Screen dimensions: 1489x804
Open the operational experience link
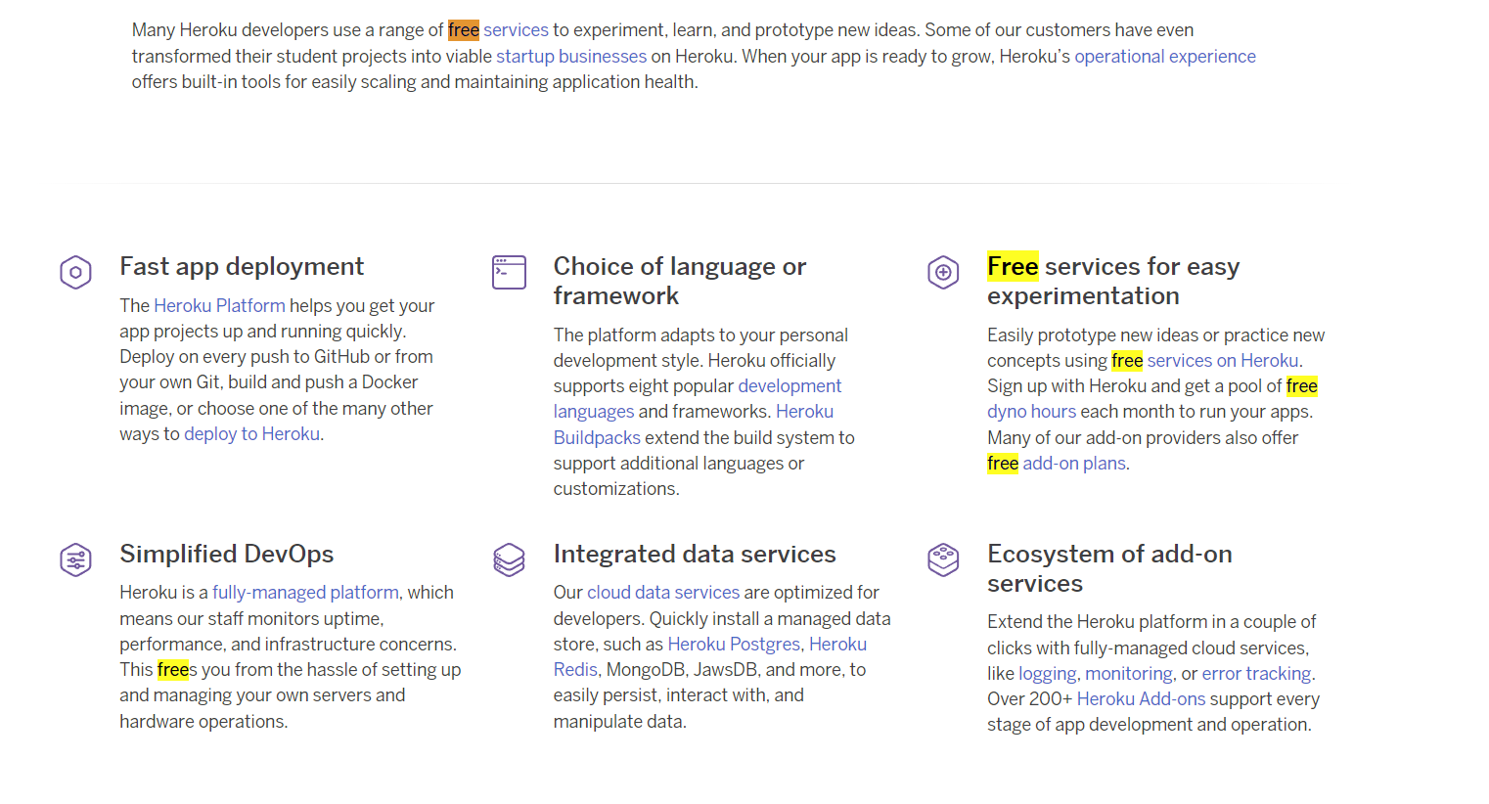(1164, 57)
